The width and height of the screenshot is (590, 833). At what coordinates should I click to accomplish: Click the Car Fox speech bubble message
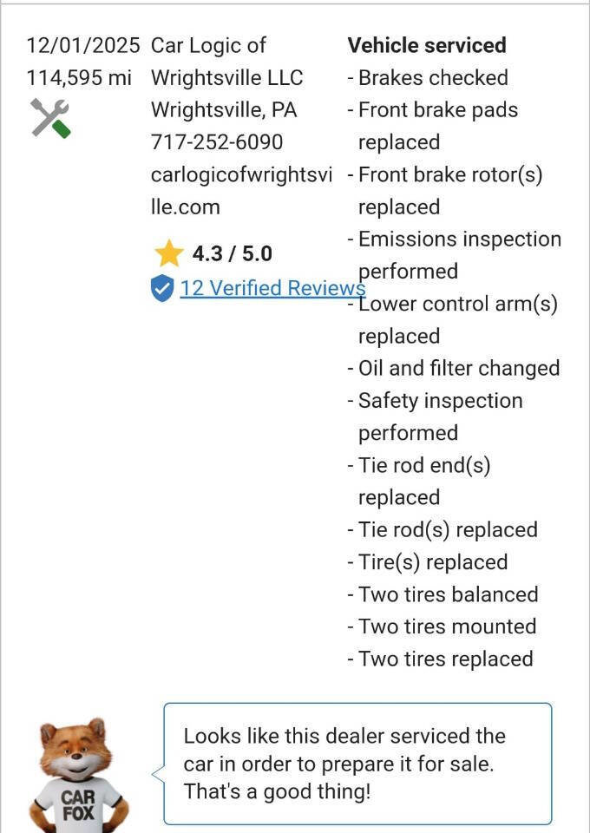357,764
